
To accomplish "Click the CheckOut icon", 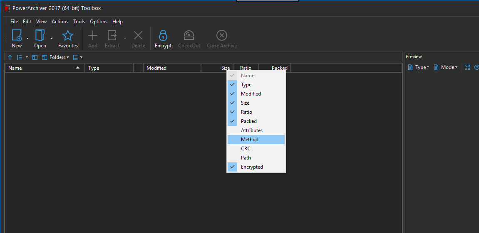I will (189, 35).
